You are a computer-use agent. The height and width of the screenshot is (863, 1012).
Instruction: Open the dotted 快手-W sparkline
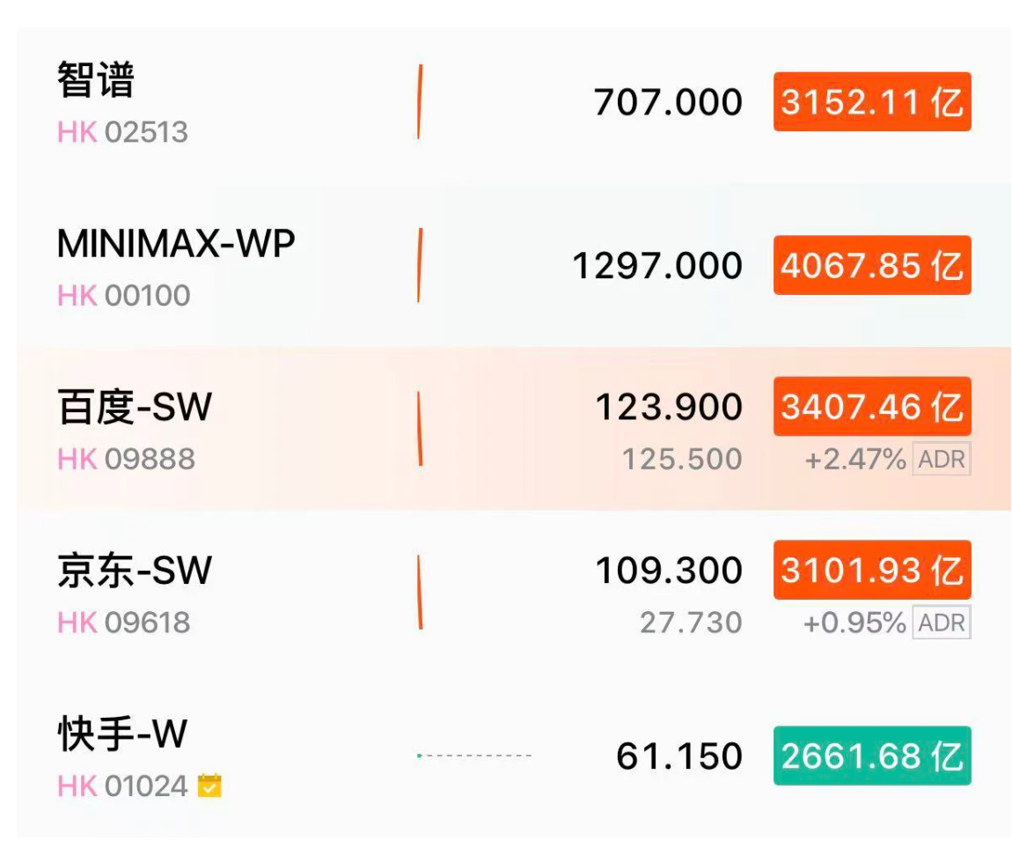(475, 755)
